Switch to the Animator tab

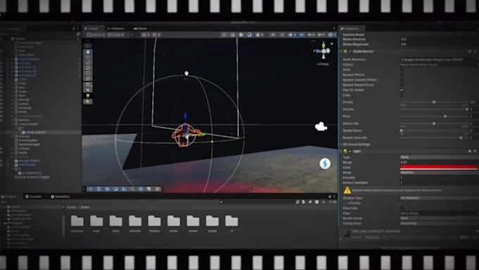(116, 28)
